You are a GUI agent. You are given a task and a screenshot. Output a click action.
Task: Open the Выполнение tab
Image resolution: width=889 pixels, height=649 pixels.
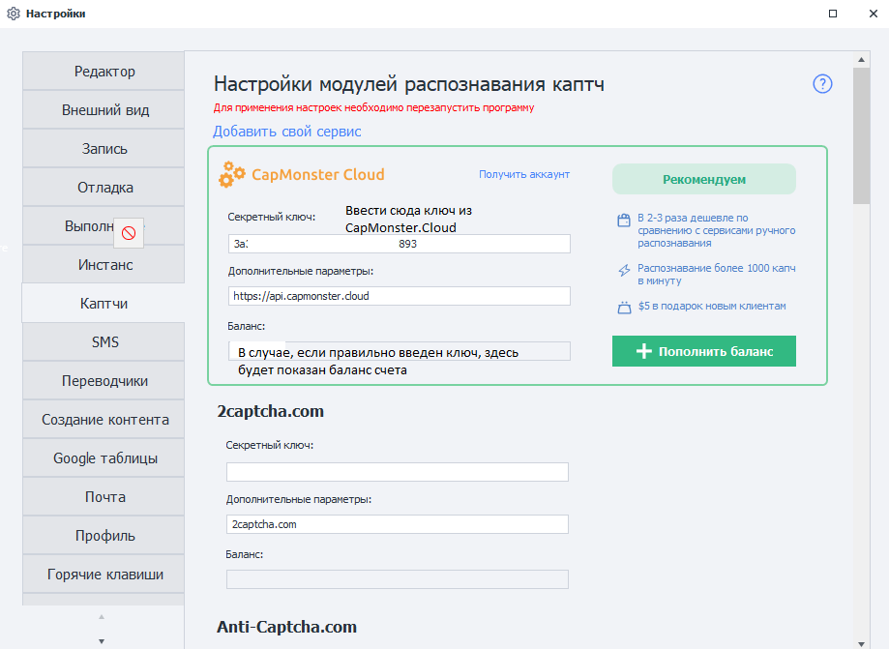pyautogui.click(x=104, y=226)
